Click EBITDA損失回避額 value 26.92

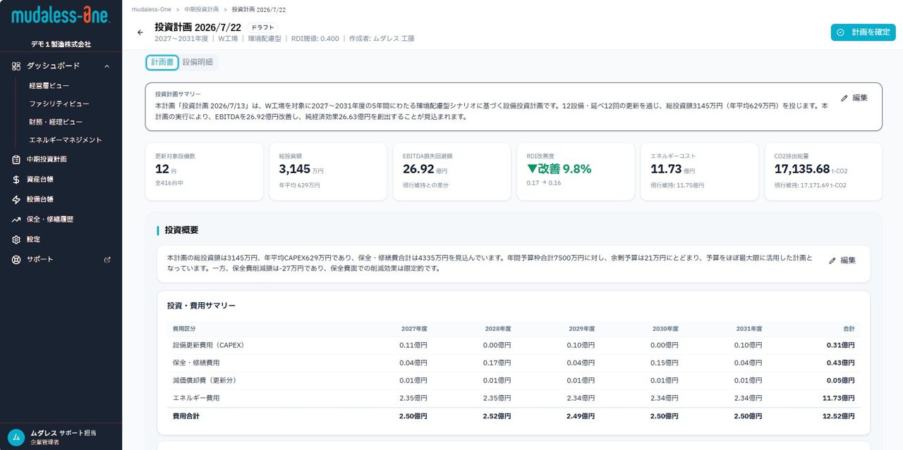[418, 169]
